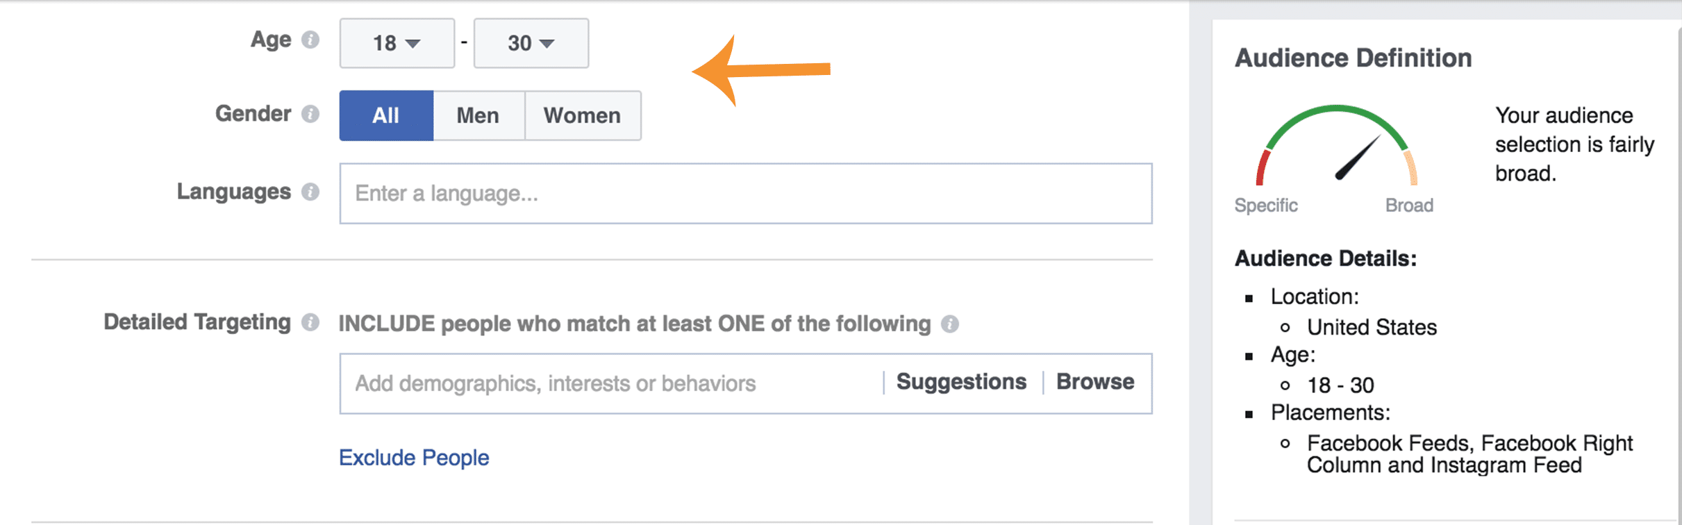Click the Enter a language field
Image resolution: width=1682 pixels, height=525 pixels.
[x=746, y=194]
